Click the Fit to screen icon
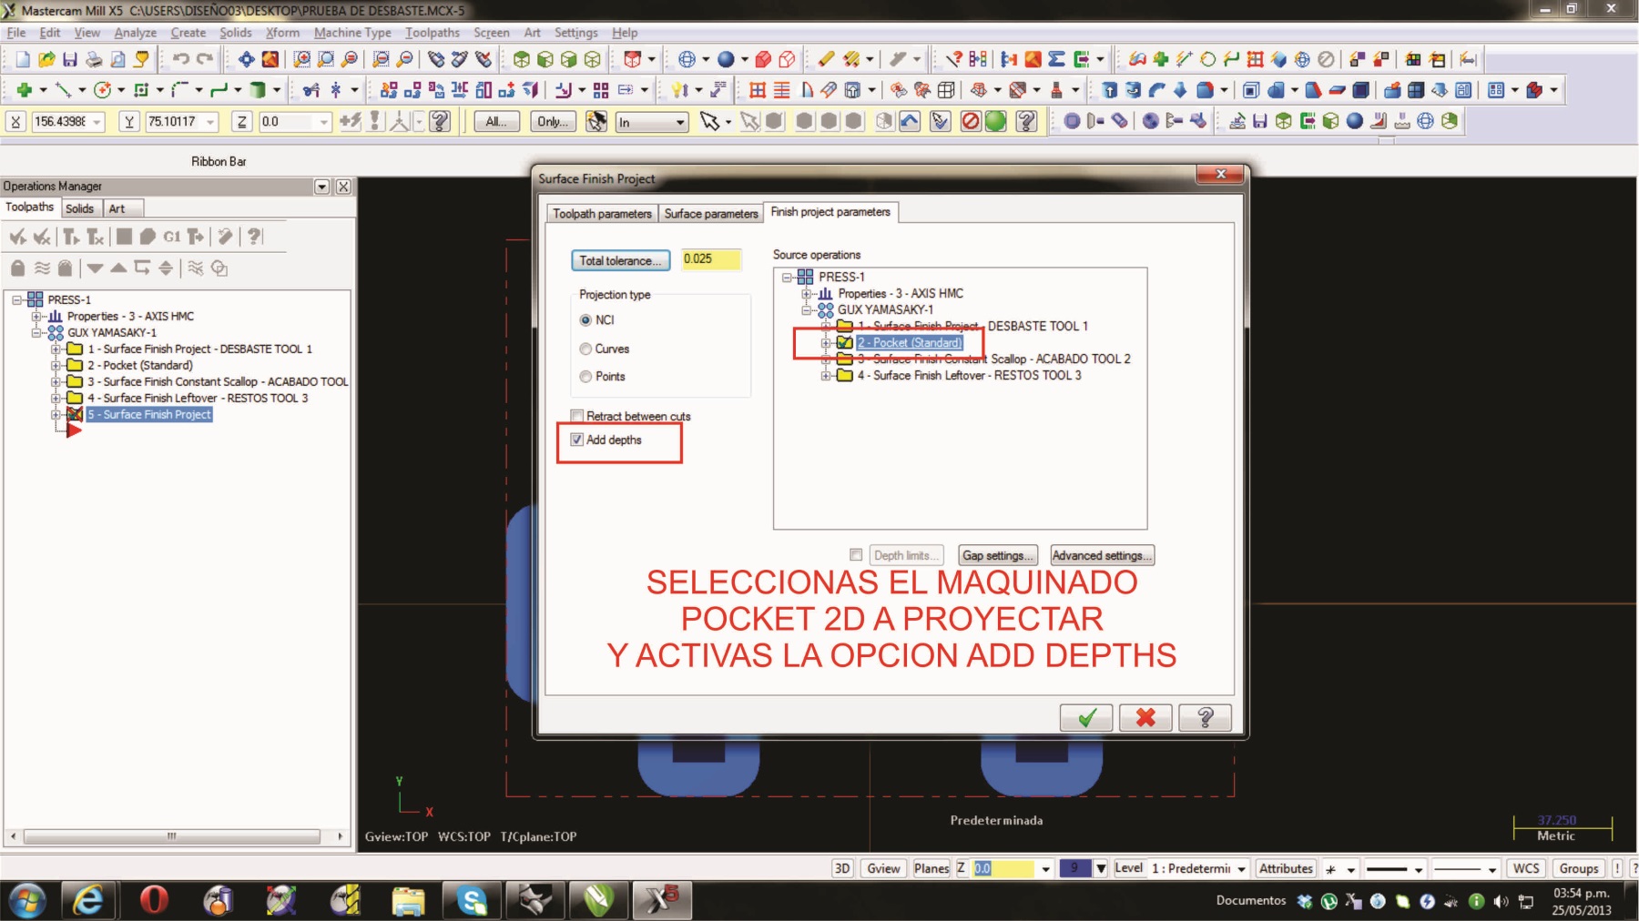The width and height of the screenshot is (1639, 921). (x=246, y=60)
